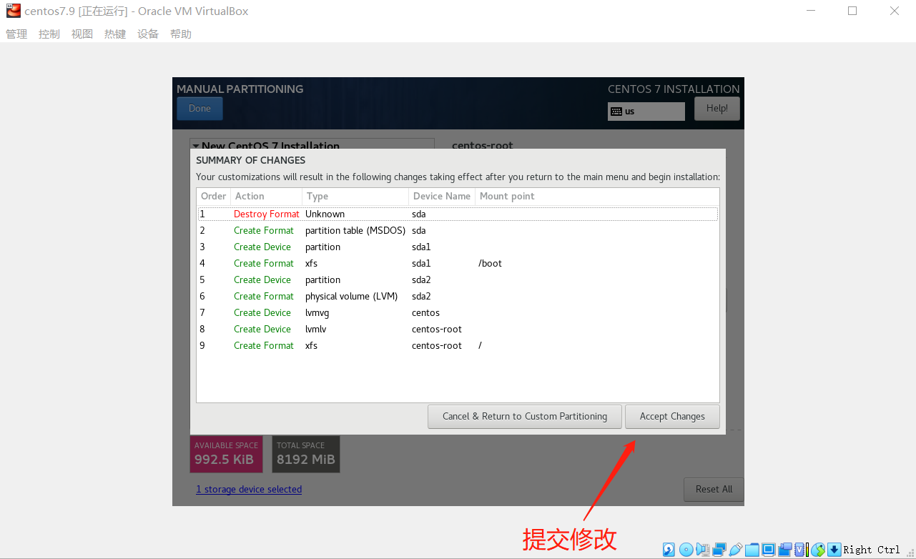Image resolution: width=916 pixels, height=559 pixels.
Task: Select the Unknown type cell in row 1
Action: click(x=325, y=214)
